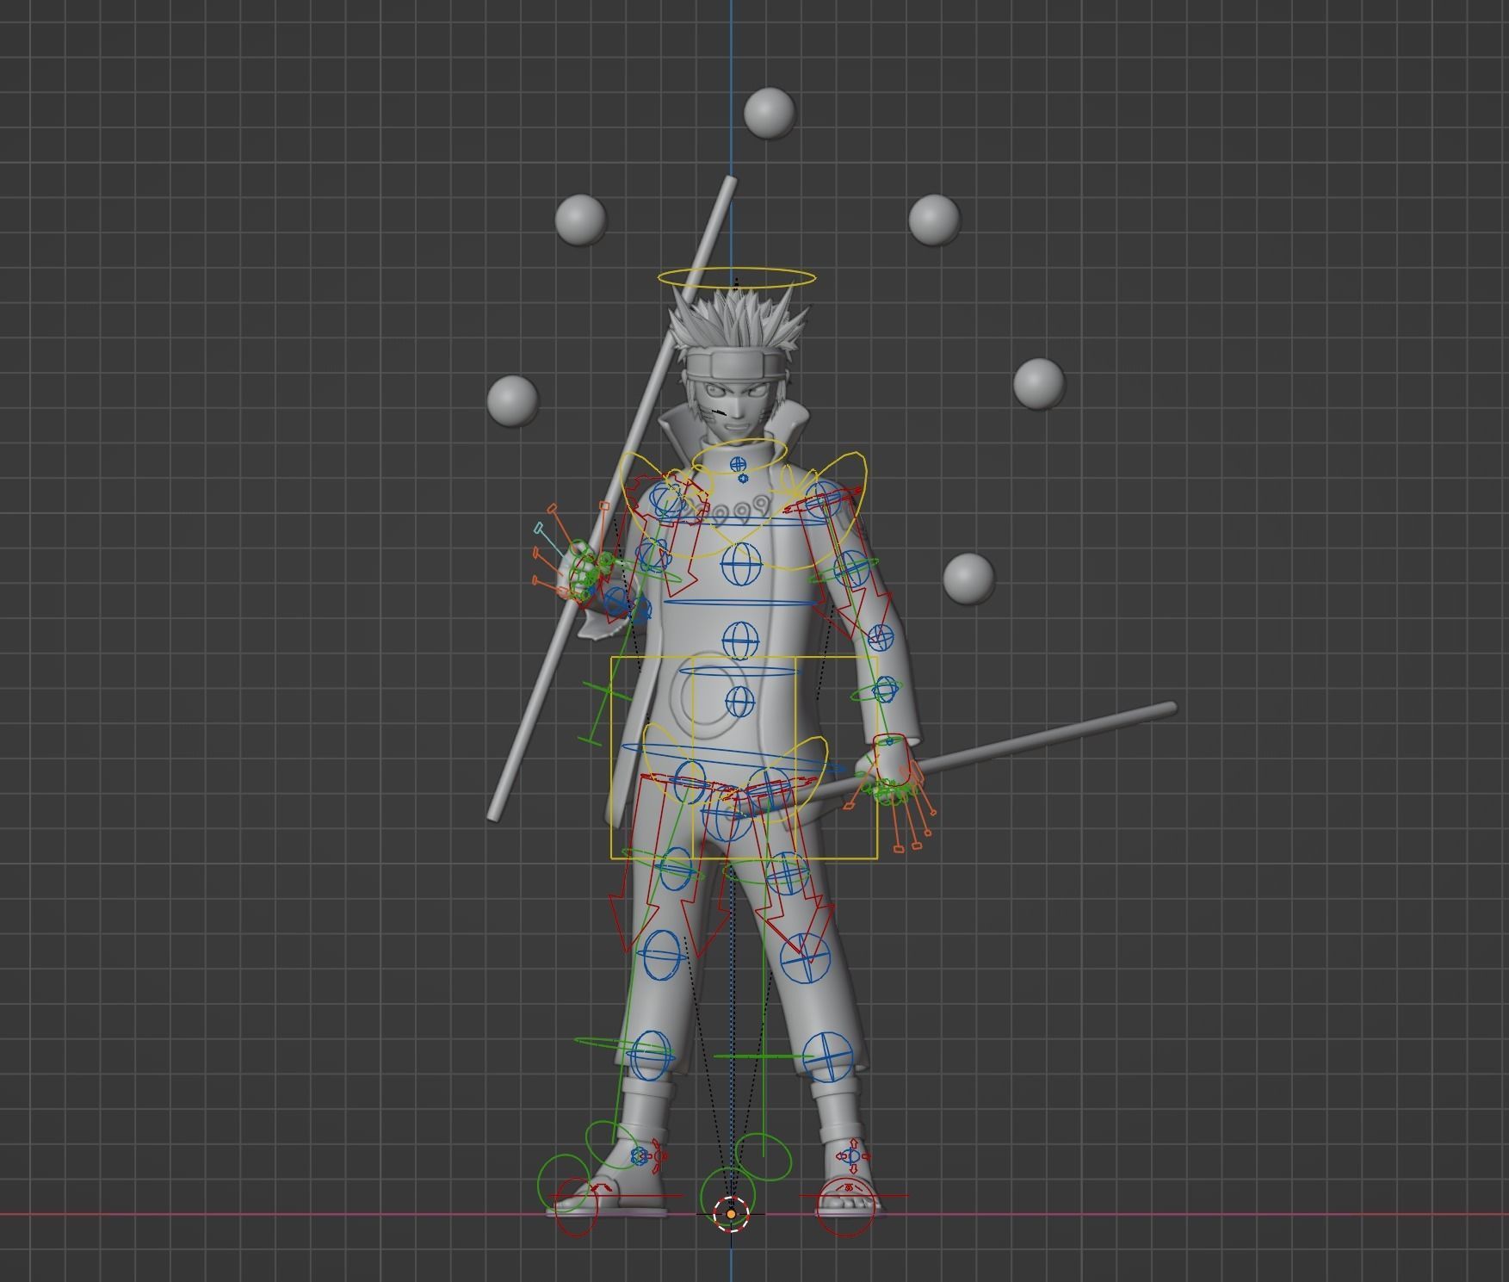This screenshot has width=1509, height=1282.
Task: Select the blue chest sphere control
Action: coord(741,565)
